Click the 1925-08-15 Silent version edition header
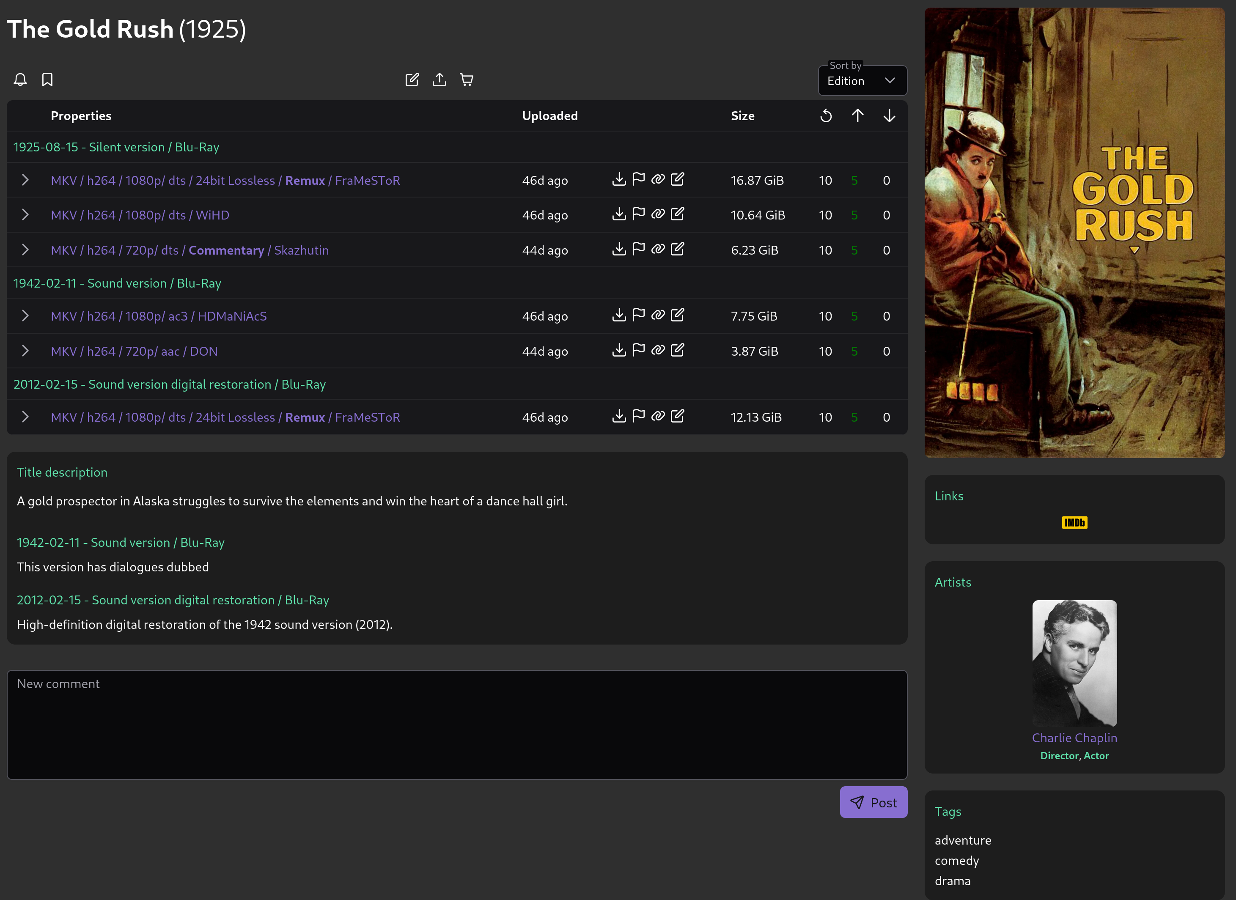The height and width of the screenshot is (900, 1236). tap(116, 147)
